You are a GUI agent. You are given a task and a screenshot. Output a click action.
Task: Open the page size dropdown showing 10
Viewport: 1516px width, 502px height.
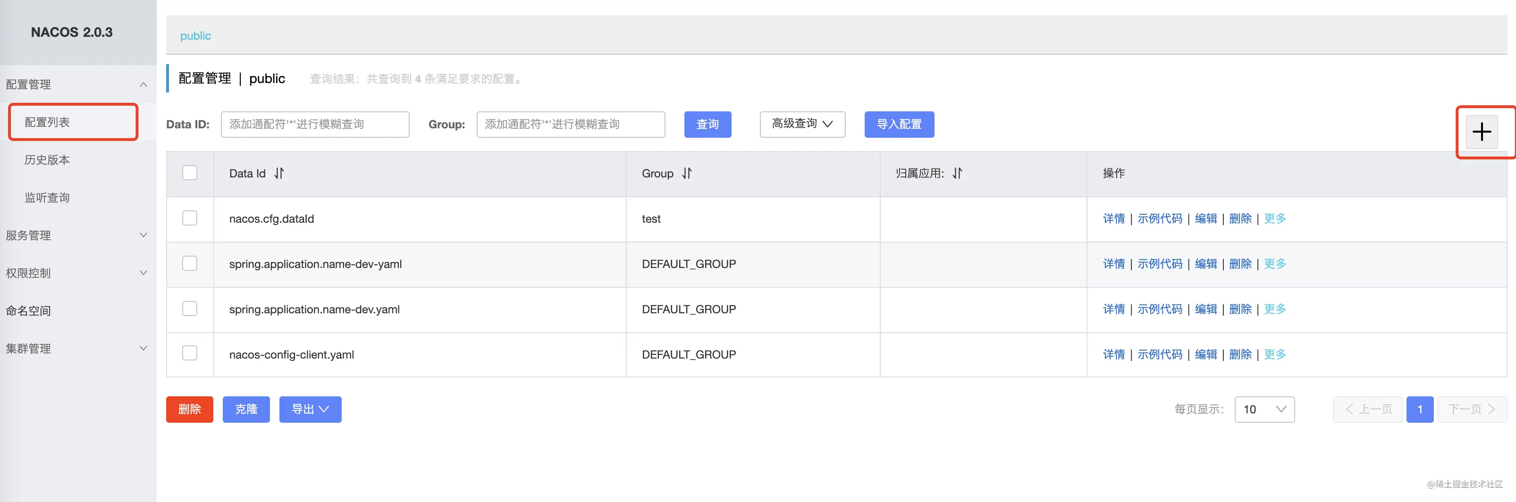[1264, 409]
